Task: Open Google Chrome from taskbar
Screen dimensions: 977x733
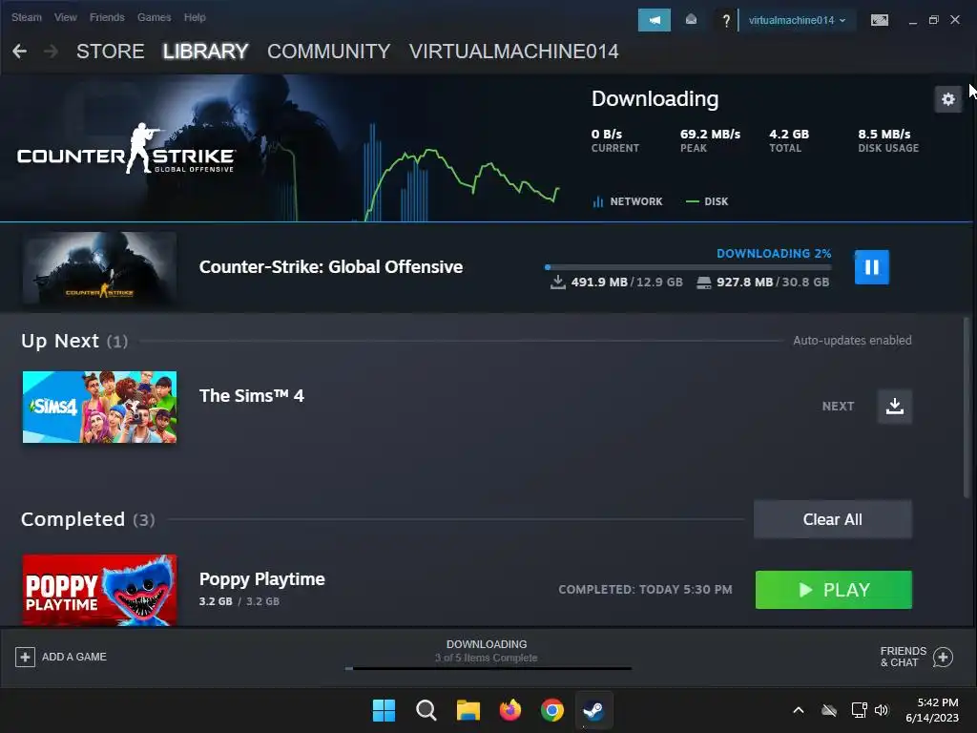Action: pos(552,710)
